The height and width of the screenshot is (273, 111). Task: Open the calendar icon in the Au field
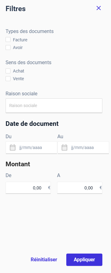coord(64,147)
